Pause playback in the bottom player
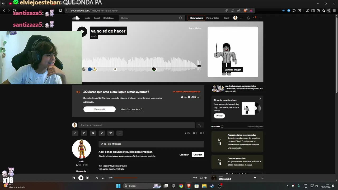 (x=81, y=178)
